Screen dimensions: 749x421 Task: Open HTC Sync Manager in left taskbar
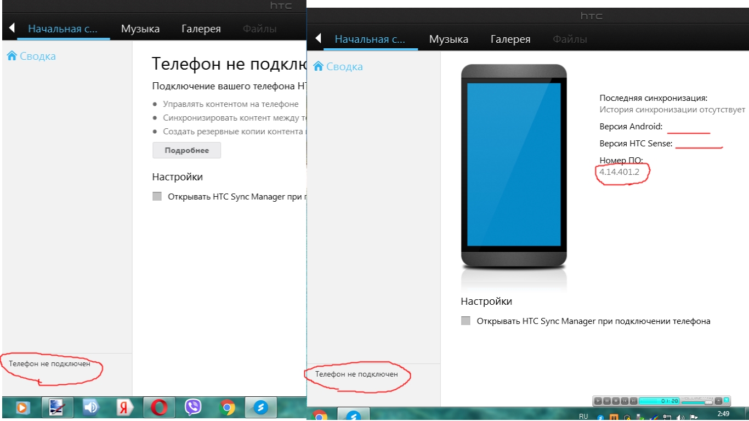(261, 407)
